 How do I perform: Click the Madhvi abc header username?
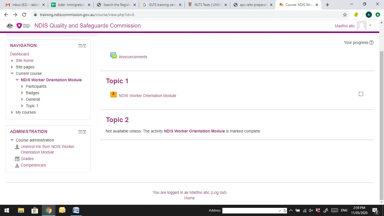point(345,26)
